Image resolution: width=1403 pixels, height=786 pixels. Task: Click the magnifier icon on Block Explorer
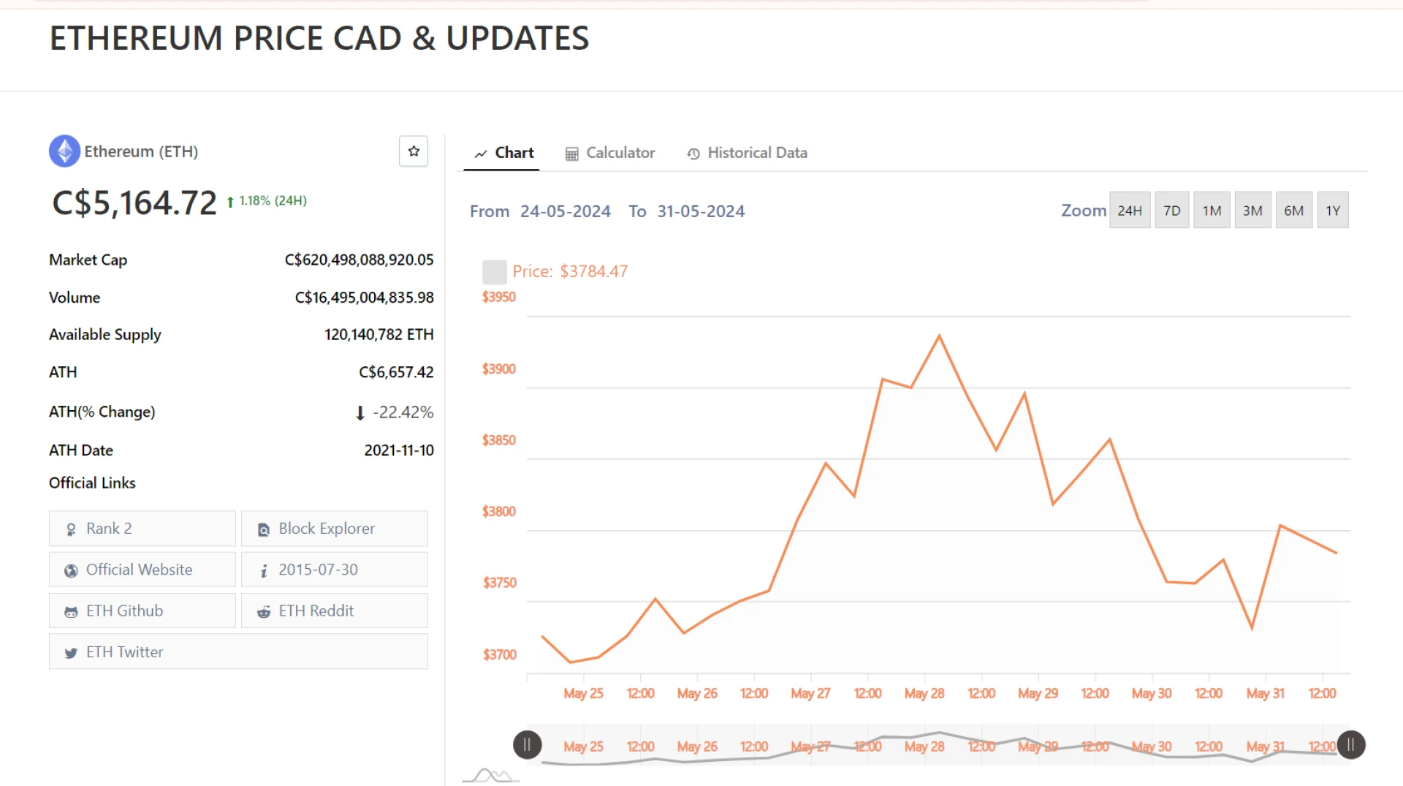click(263, 529)
